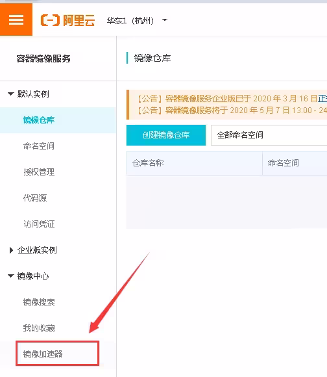Click the 仓库名称 column header
The height and width of the screenshot is (377, 327).
148,163
